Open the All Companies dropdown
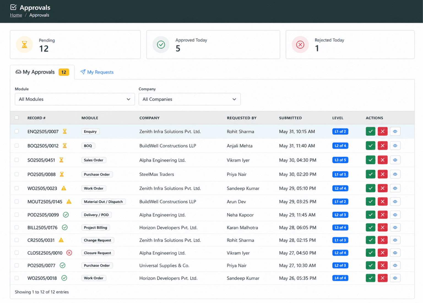This screenshot has height=303, width=423. point(190,99)
